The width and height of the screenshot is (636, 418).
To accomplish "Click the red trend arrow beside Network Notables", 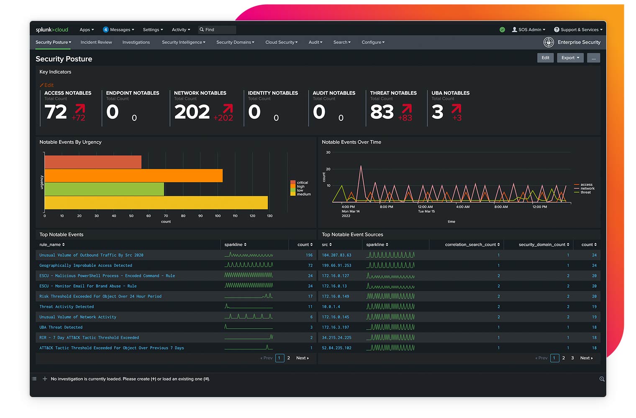I will point(228,109).
